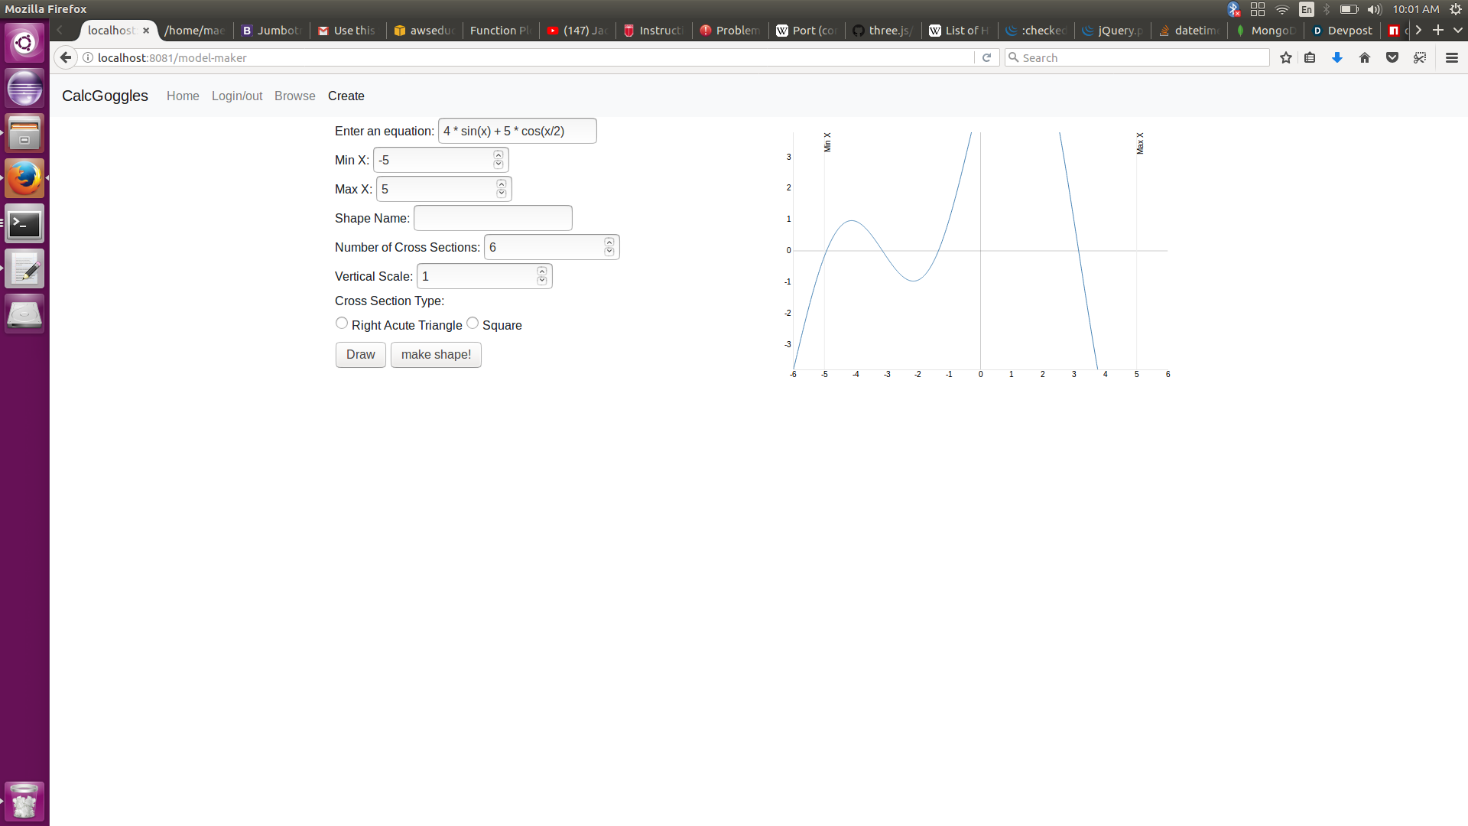Reload page with refresh icon
Viewport: 1468px width, 826px height.
coord(986,58)
